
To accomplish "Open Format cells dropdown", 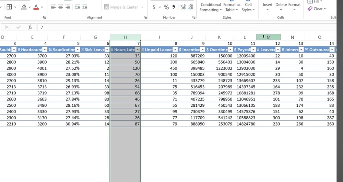I will click(x=294, y=7).
